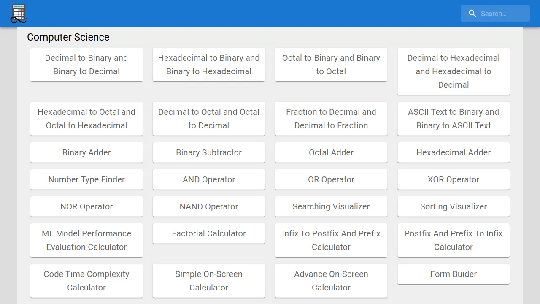Launch Simple On-Screen Calculator
Screen dimensions: 540x304
209,281
